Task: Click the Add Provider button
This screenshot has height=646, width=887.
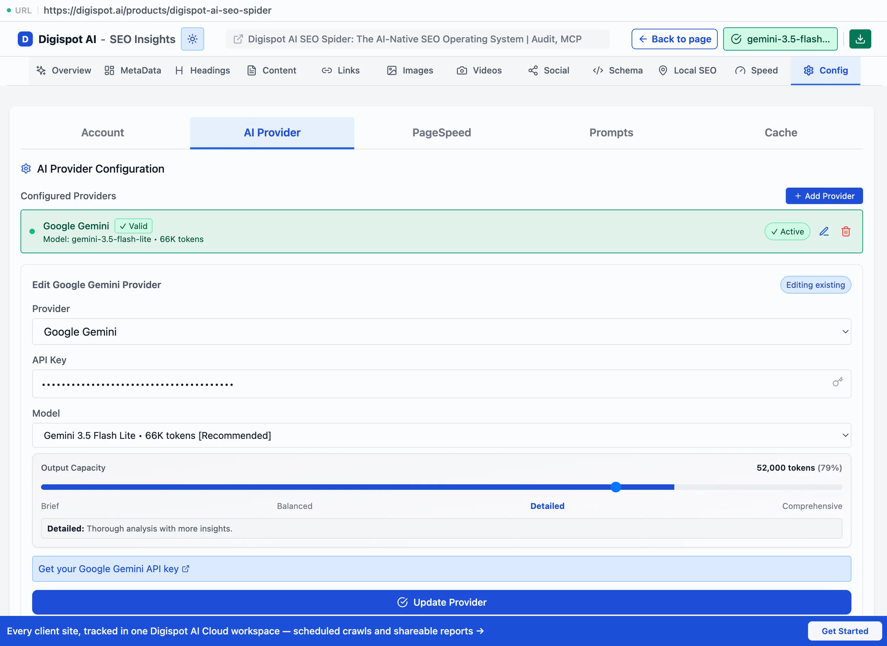Action: pyautogui.click(x=824, y=196)
